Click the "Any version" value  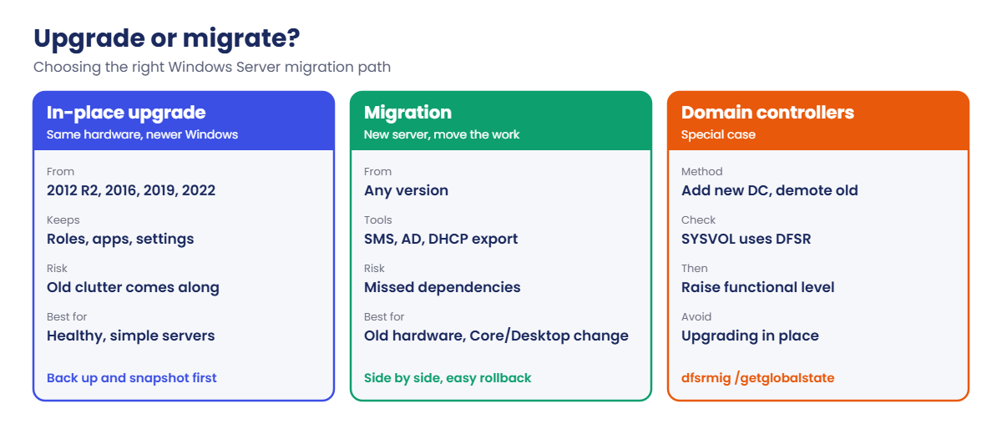[x=406, y=190]
